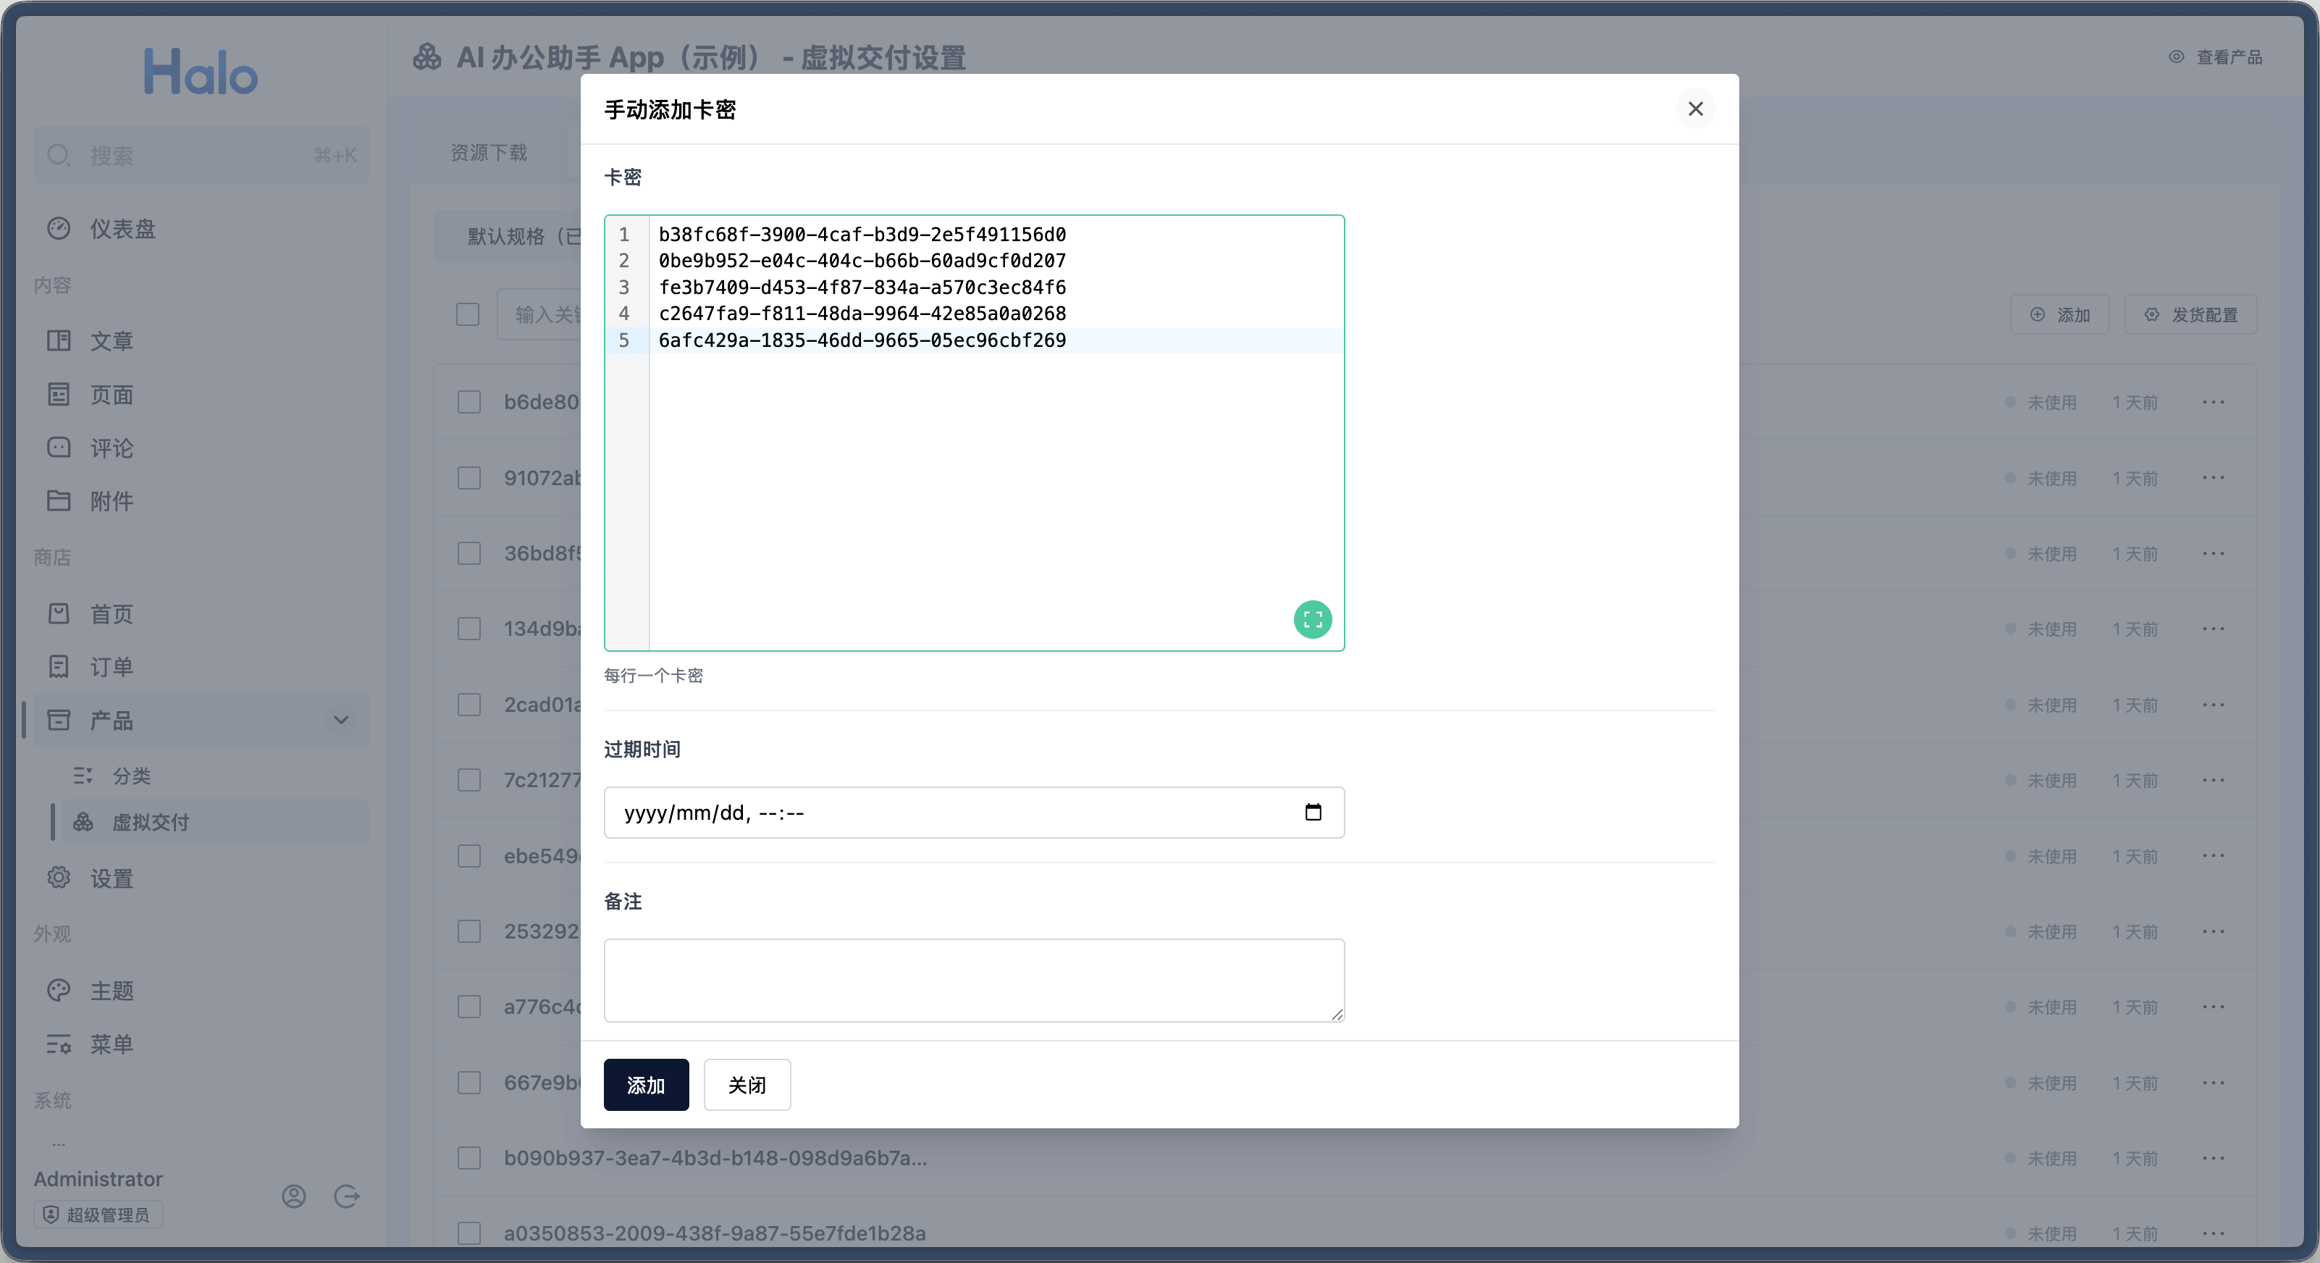The image size is (2320, 1263).
Task: Collapse the 产品 menu chevron
Action: pos(340,720)
